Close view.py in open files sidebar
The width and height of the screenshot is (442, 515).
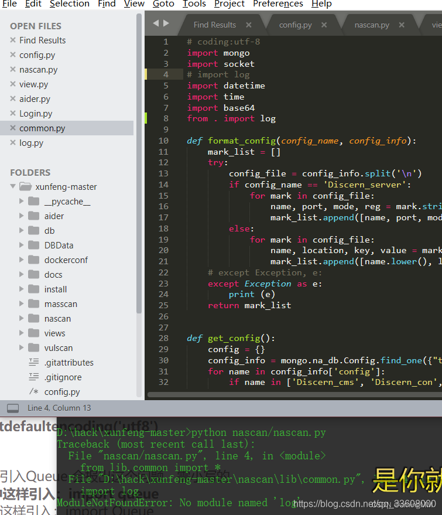(x=13, y=84)
